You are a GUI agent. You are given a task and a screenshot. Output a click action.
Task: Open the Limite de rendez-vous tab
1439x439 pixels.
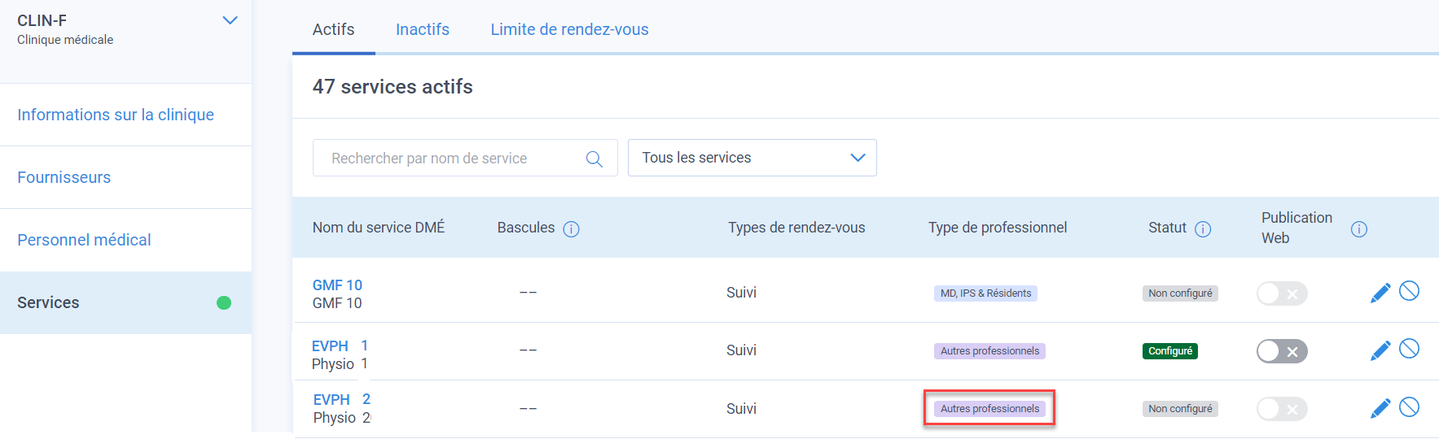569,29
